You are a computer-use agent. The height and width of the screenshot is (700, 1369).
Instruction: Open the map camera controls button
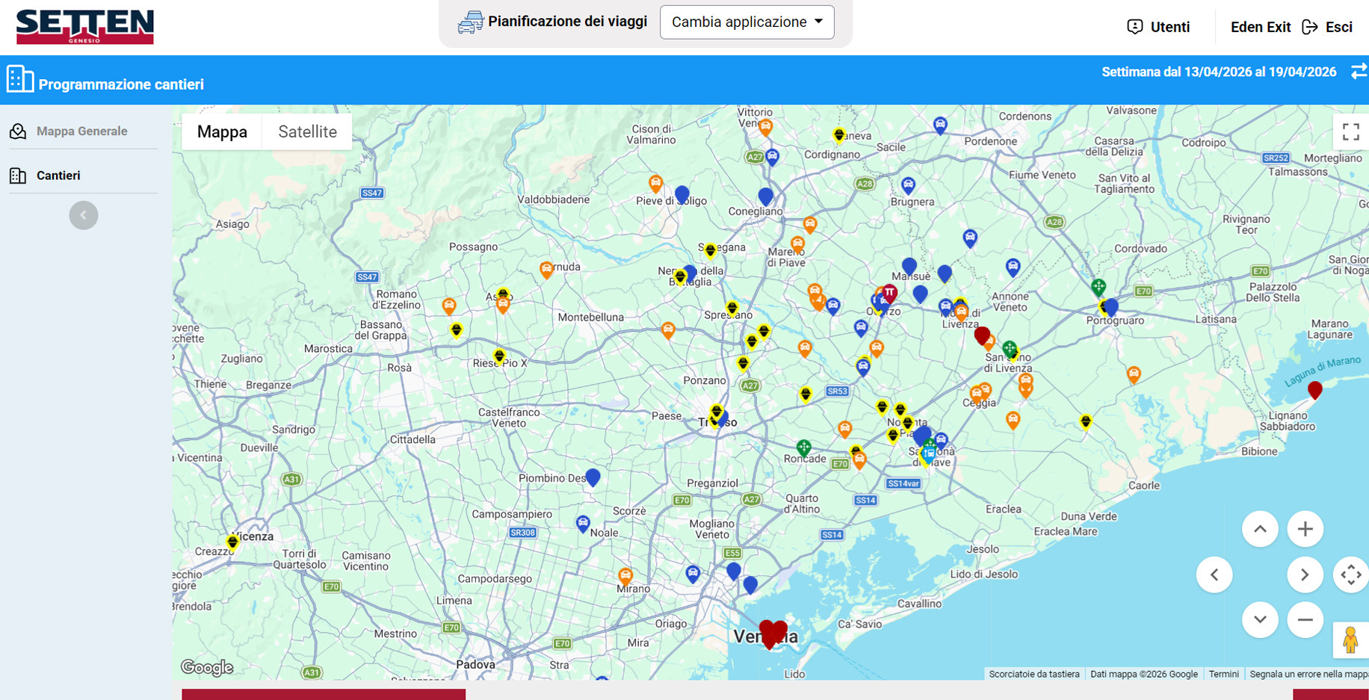[1350, 574]
